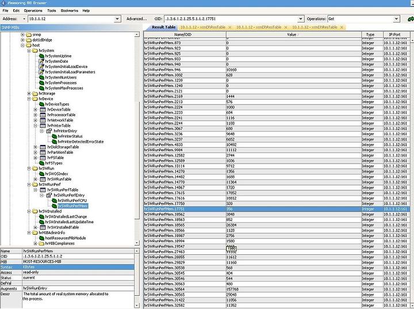Screen dimensions: 414x309
Task: Open the Tools menu
Action: coord(52,10)
